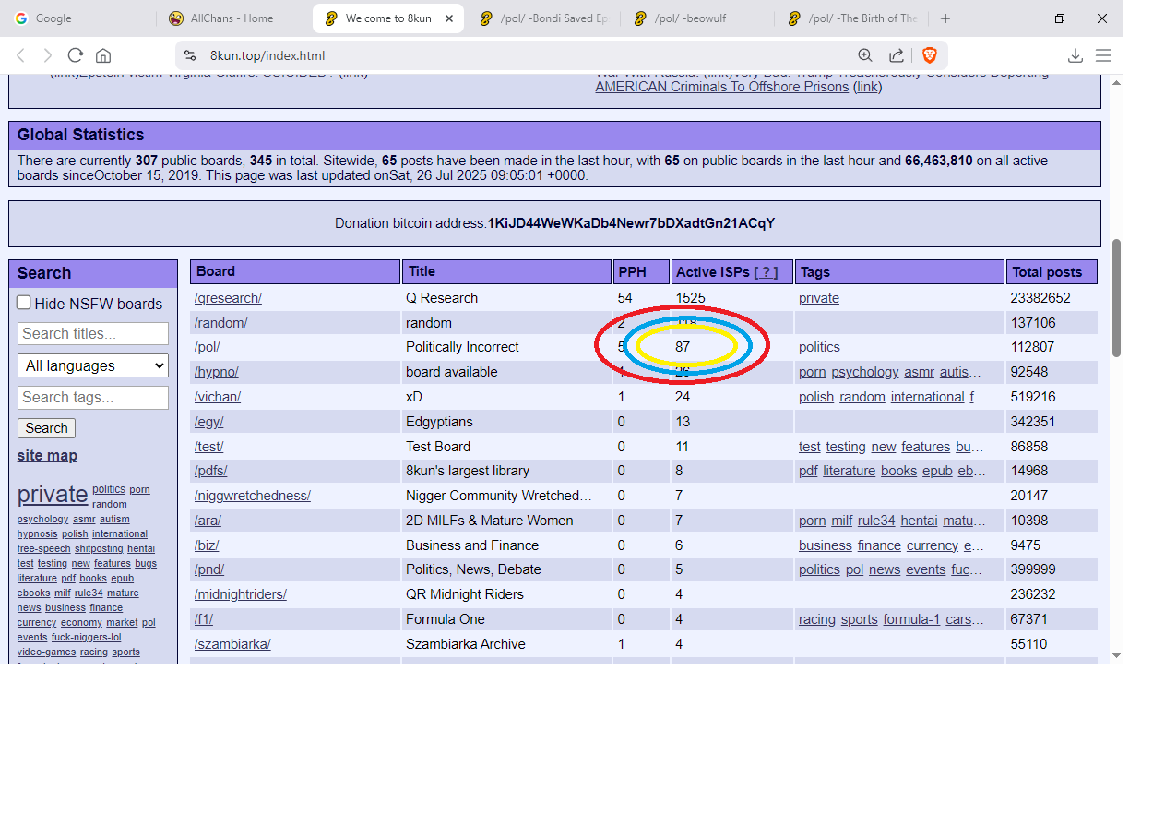This screenshot has width=1153, height=838.
Task: Click the literature tag in /pdfs/ row
Action: [x=849, y=471]
